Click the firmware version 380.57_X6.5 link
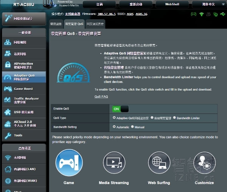Image resolution: width=227 pixels, height=192 pixels. 107,14
